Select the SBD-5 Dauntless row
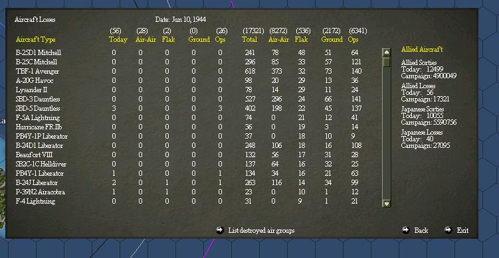Screen dimensions: 499x258 [x=189, y=108]
